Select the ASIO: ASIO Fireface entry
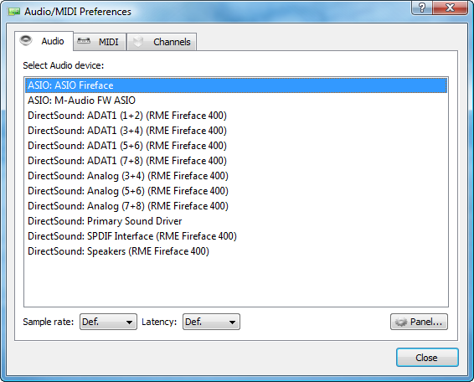The height and width of the screenshot is (382, 474). click(x=236, y=85)
